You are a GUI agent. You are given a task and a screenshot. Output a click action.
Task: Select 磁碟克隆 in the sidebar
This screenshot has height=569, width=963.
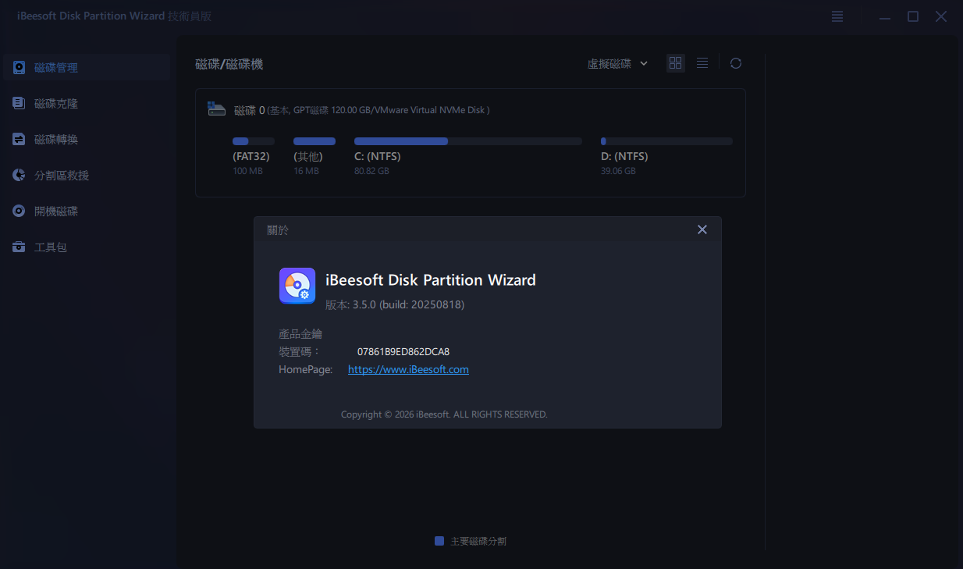coord(56,104)
